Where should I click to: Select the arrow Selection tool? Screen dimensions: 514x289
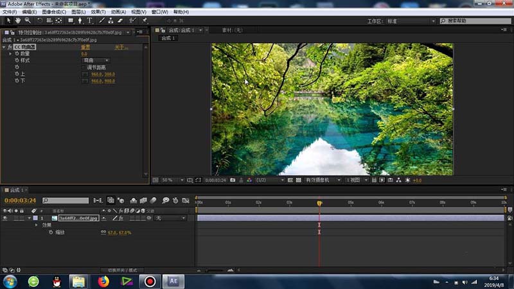(x=8, y=21)
